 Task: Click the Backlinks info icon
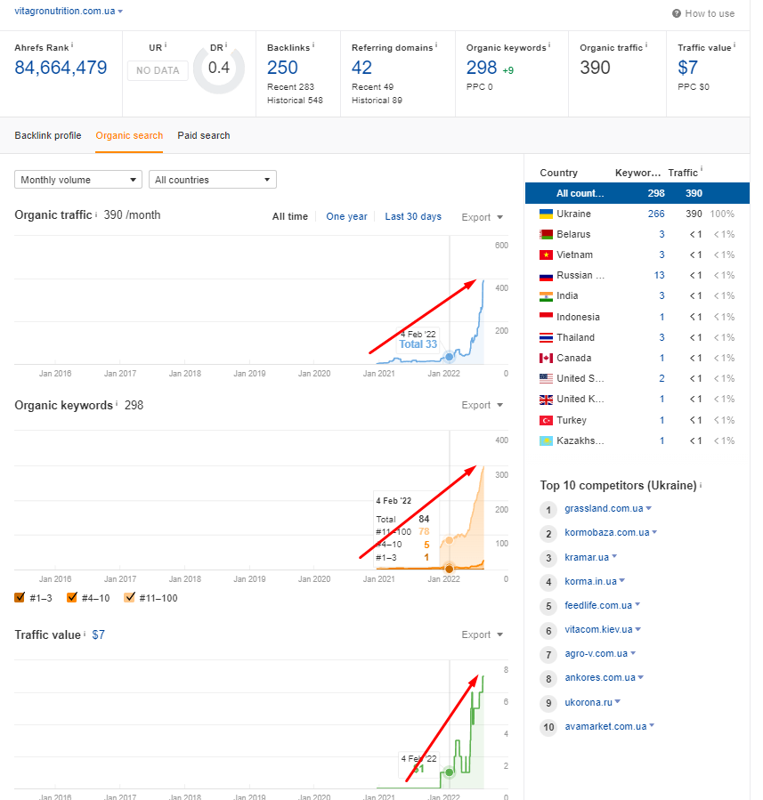[x=313, y=45]
